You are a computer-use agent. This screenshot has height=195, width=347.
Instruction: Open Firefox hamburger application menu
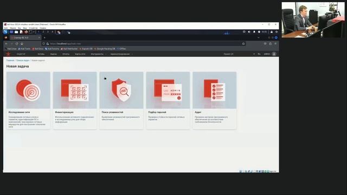(275, 44)
